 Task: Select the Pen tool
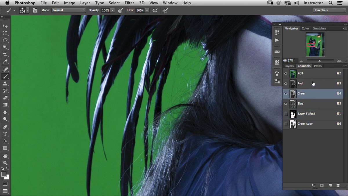click(x=5, y=127)
